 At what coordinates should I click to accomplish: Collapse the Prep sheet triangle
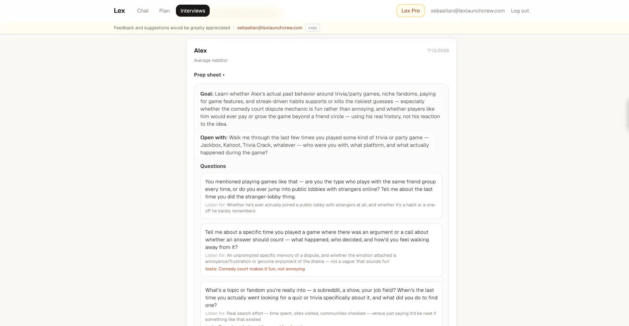pyautogui.click(x=224, y=75)
